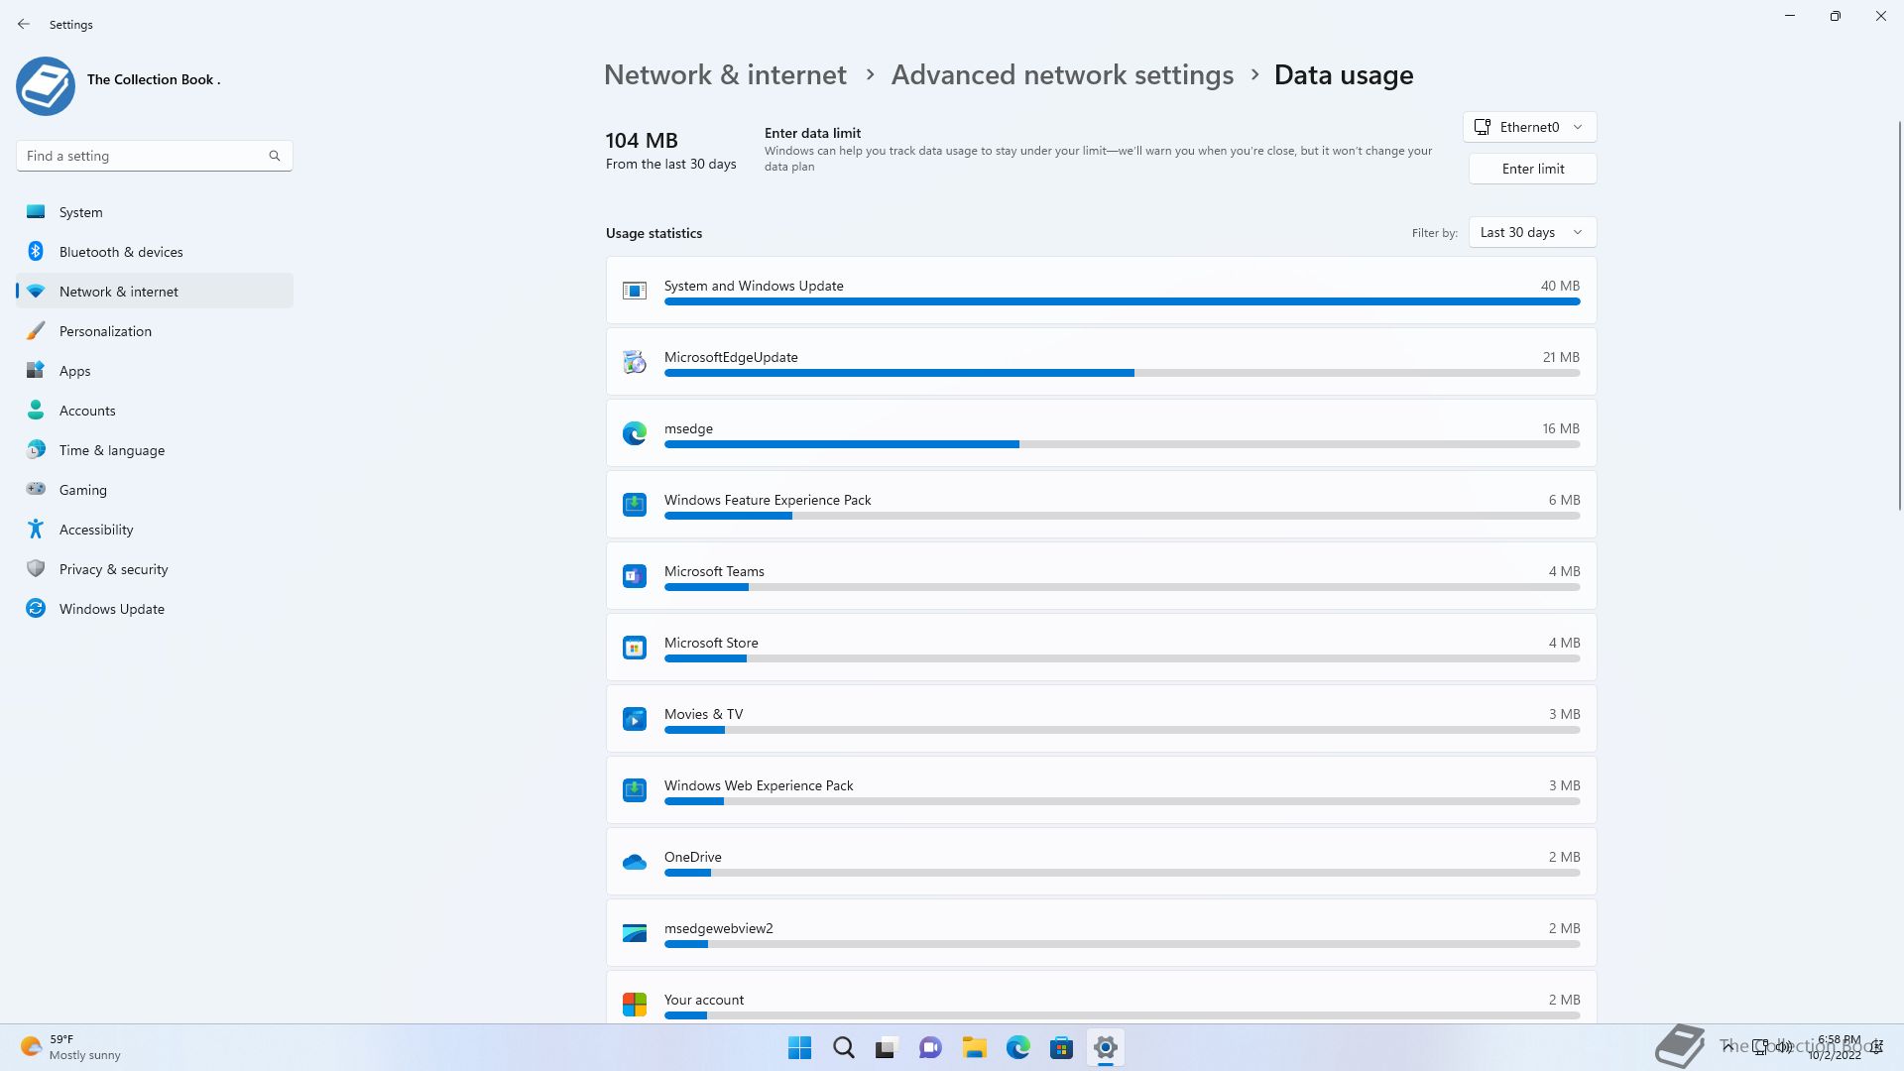Click the Movies & TV row label
1904x1071 pixels.
click(x=703, y=714)
